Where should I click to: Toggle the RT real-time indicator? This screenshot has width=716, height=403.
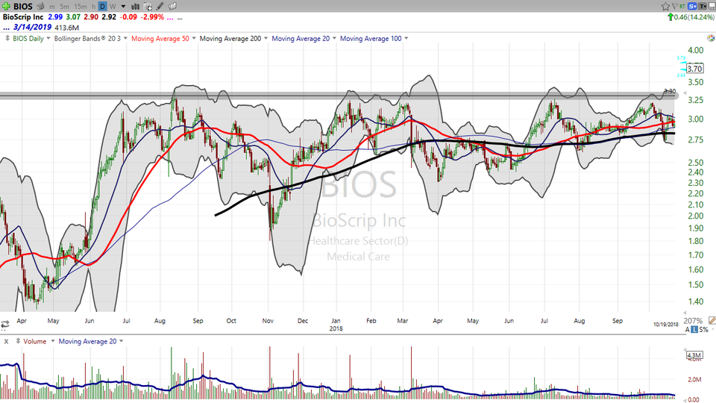(682, 6)
